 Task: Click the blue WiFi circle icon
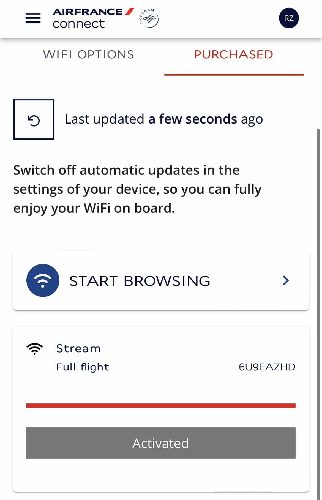[43, 280]
